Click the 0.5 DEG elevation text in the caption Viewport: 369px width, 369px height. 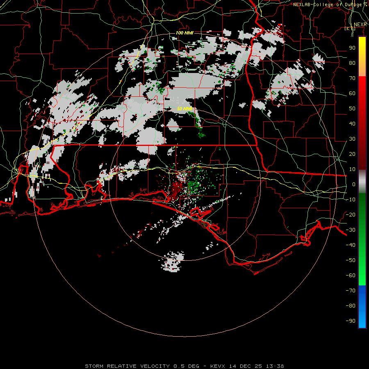(x=187, y=366)
